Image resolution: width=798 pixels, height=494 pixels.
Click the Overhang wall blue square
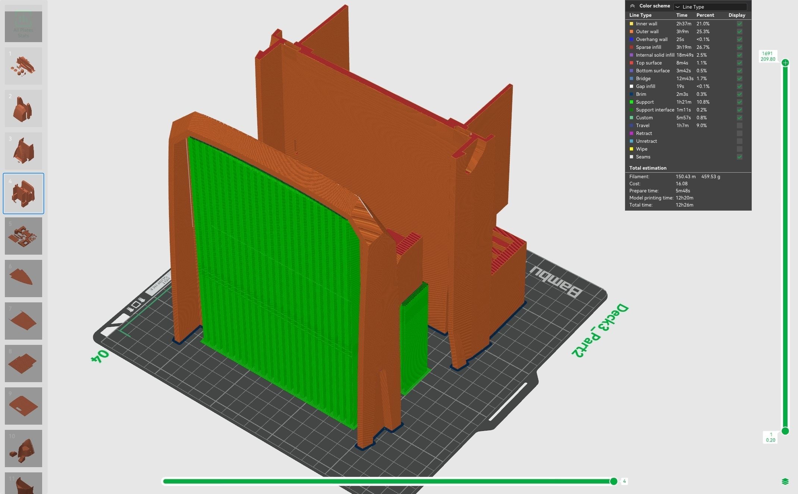coord(631,40)
